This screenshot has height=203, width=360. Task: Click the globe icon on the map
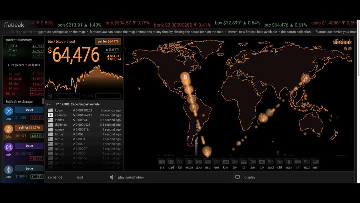(x=345, y=49)
